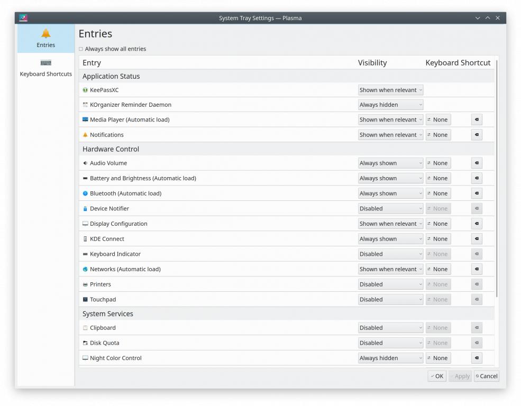Change KOrganizer Reminder Daemon visibility dropdown
The height and width of the screenshot is (406, 521).
[390, 105]
